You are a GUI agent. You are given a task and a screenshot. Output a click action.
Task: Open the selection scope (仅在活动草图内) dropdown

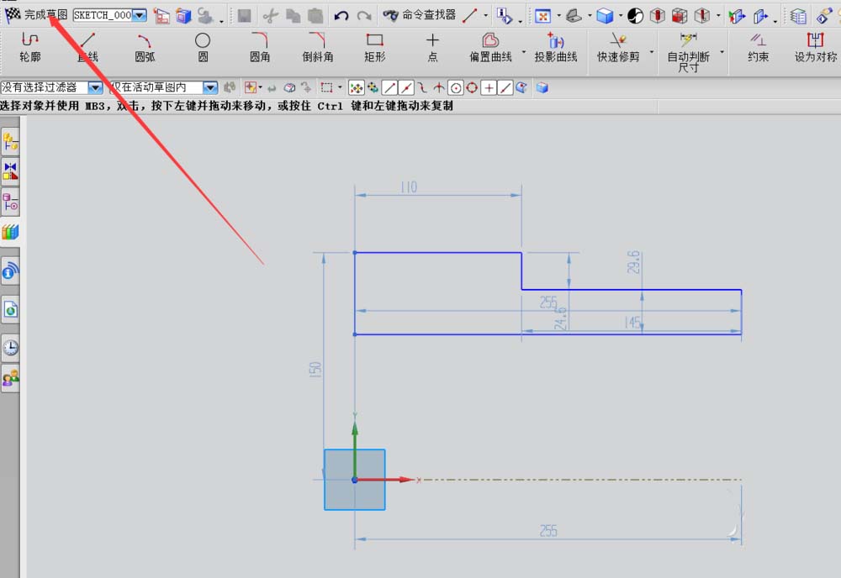210,87
